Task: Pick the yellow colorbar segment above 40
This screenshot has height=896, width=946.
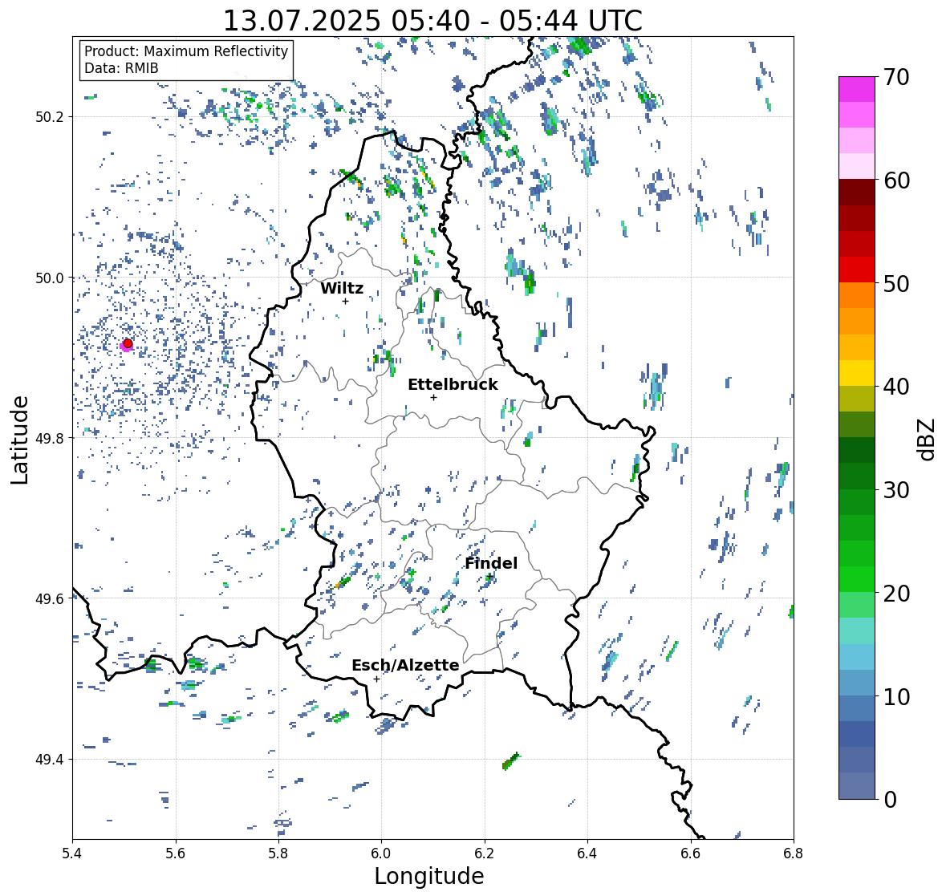Action: point(857,373)
